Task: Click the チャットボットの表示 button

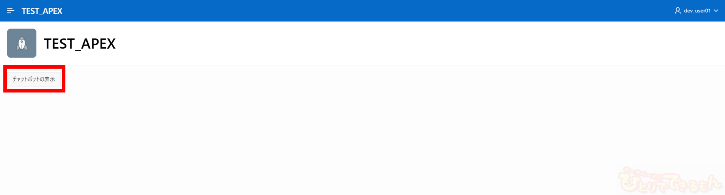Action: (x=34, y=79)
